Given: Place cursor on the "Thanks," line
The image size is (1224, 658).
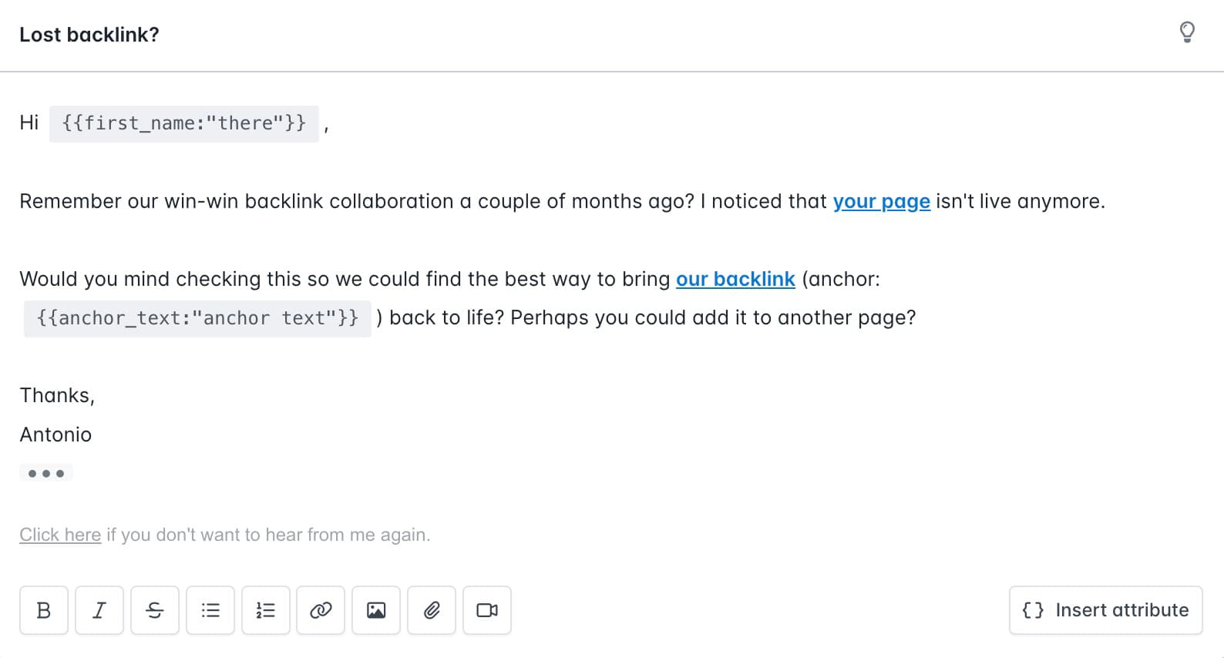Looking at the screenshot, I should (x=57, y=395).
